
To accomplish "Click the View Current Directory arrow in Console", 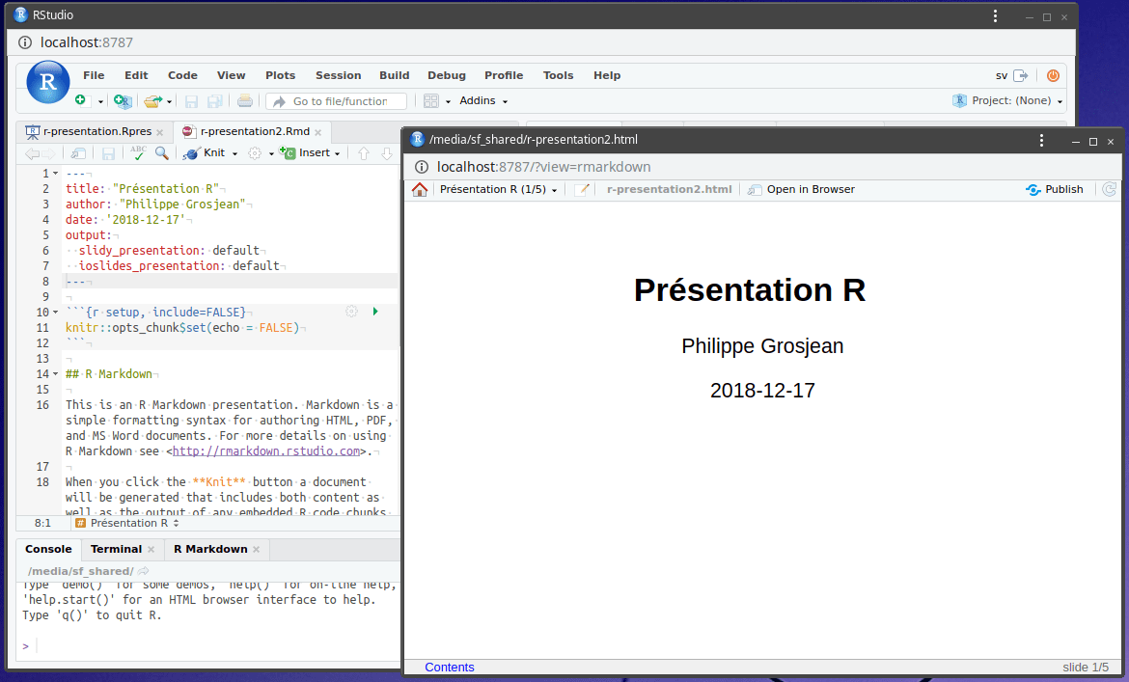I will coord(143,571).
